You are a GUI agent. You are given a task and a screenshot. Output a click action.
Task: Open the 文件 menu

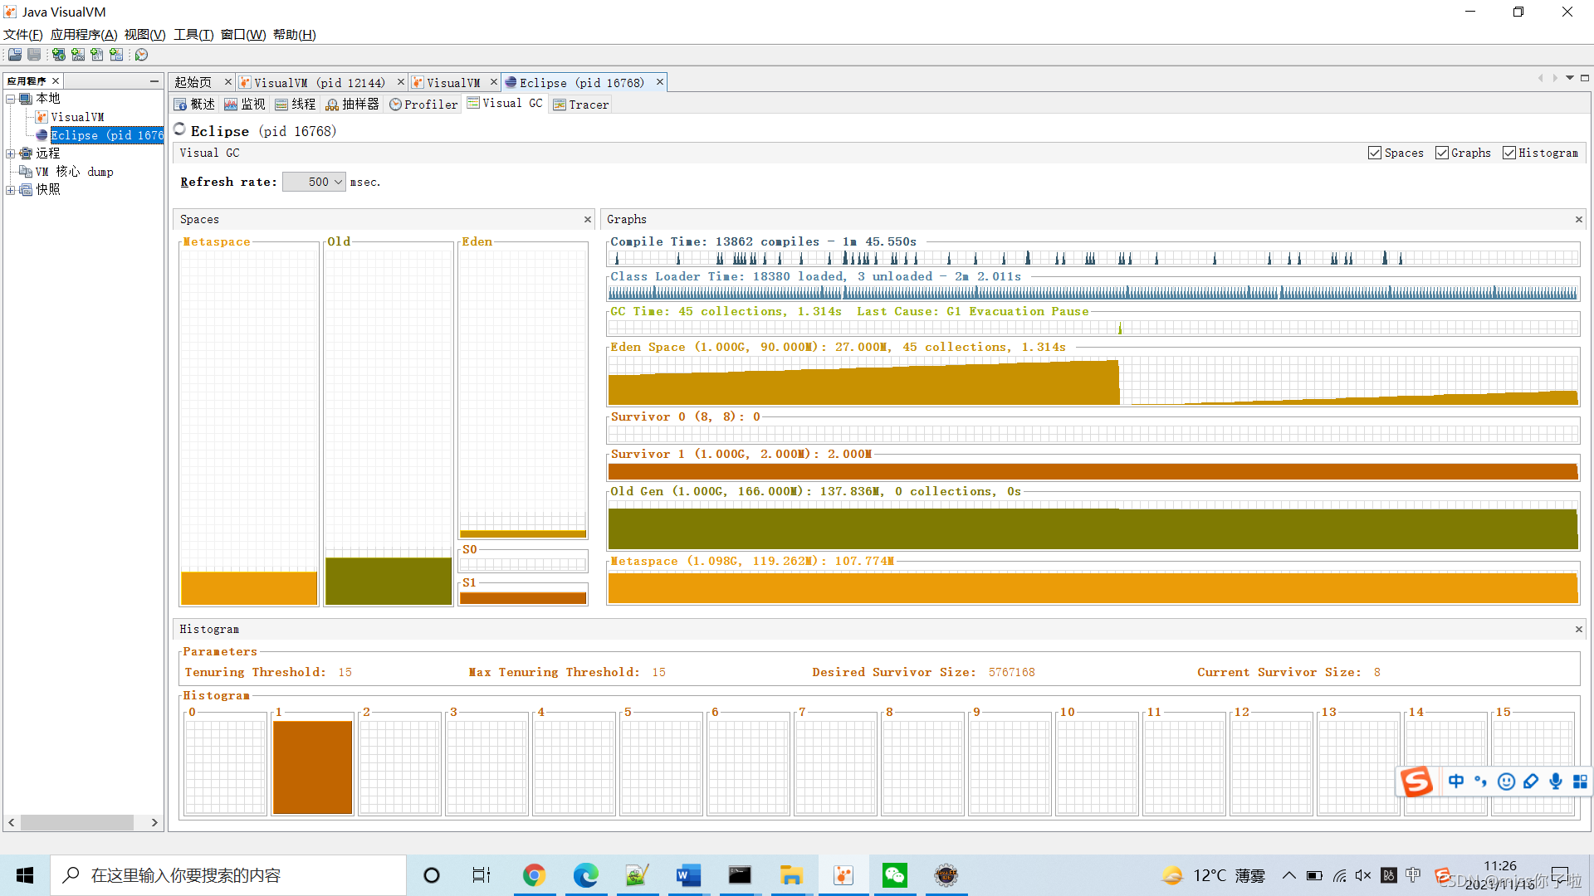click(x=22, y=34)
